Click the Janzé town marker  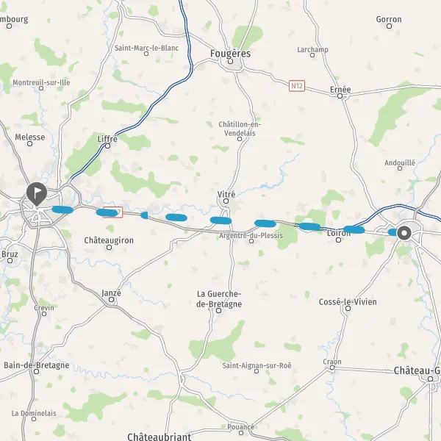(112, 300)
